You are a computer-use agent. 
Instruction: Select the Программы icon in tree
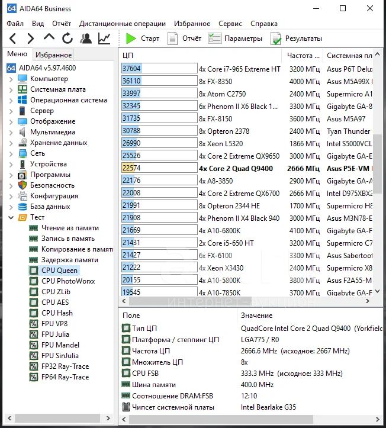pyautogui.click(x=22, y=175)
